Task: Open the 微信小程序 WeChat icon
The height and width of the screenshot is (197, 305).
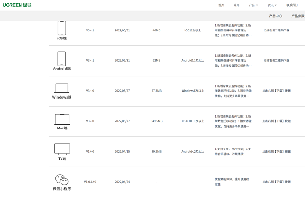Action: 61,179
